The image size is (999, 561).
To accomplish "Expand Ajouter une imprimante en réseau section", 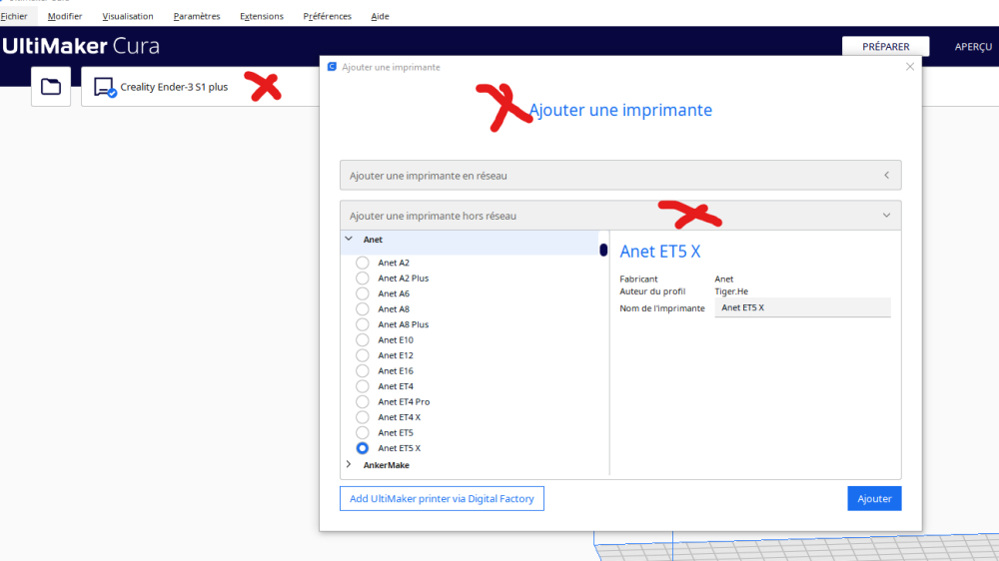I will coord(620,175).
